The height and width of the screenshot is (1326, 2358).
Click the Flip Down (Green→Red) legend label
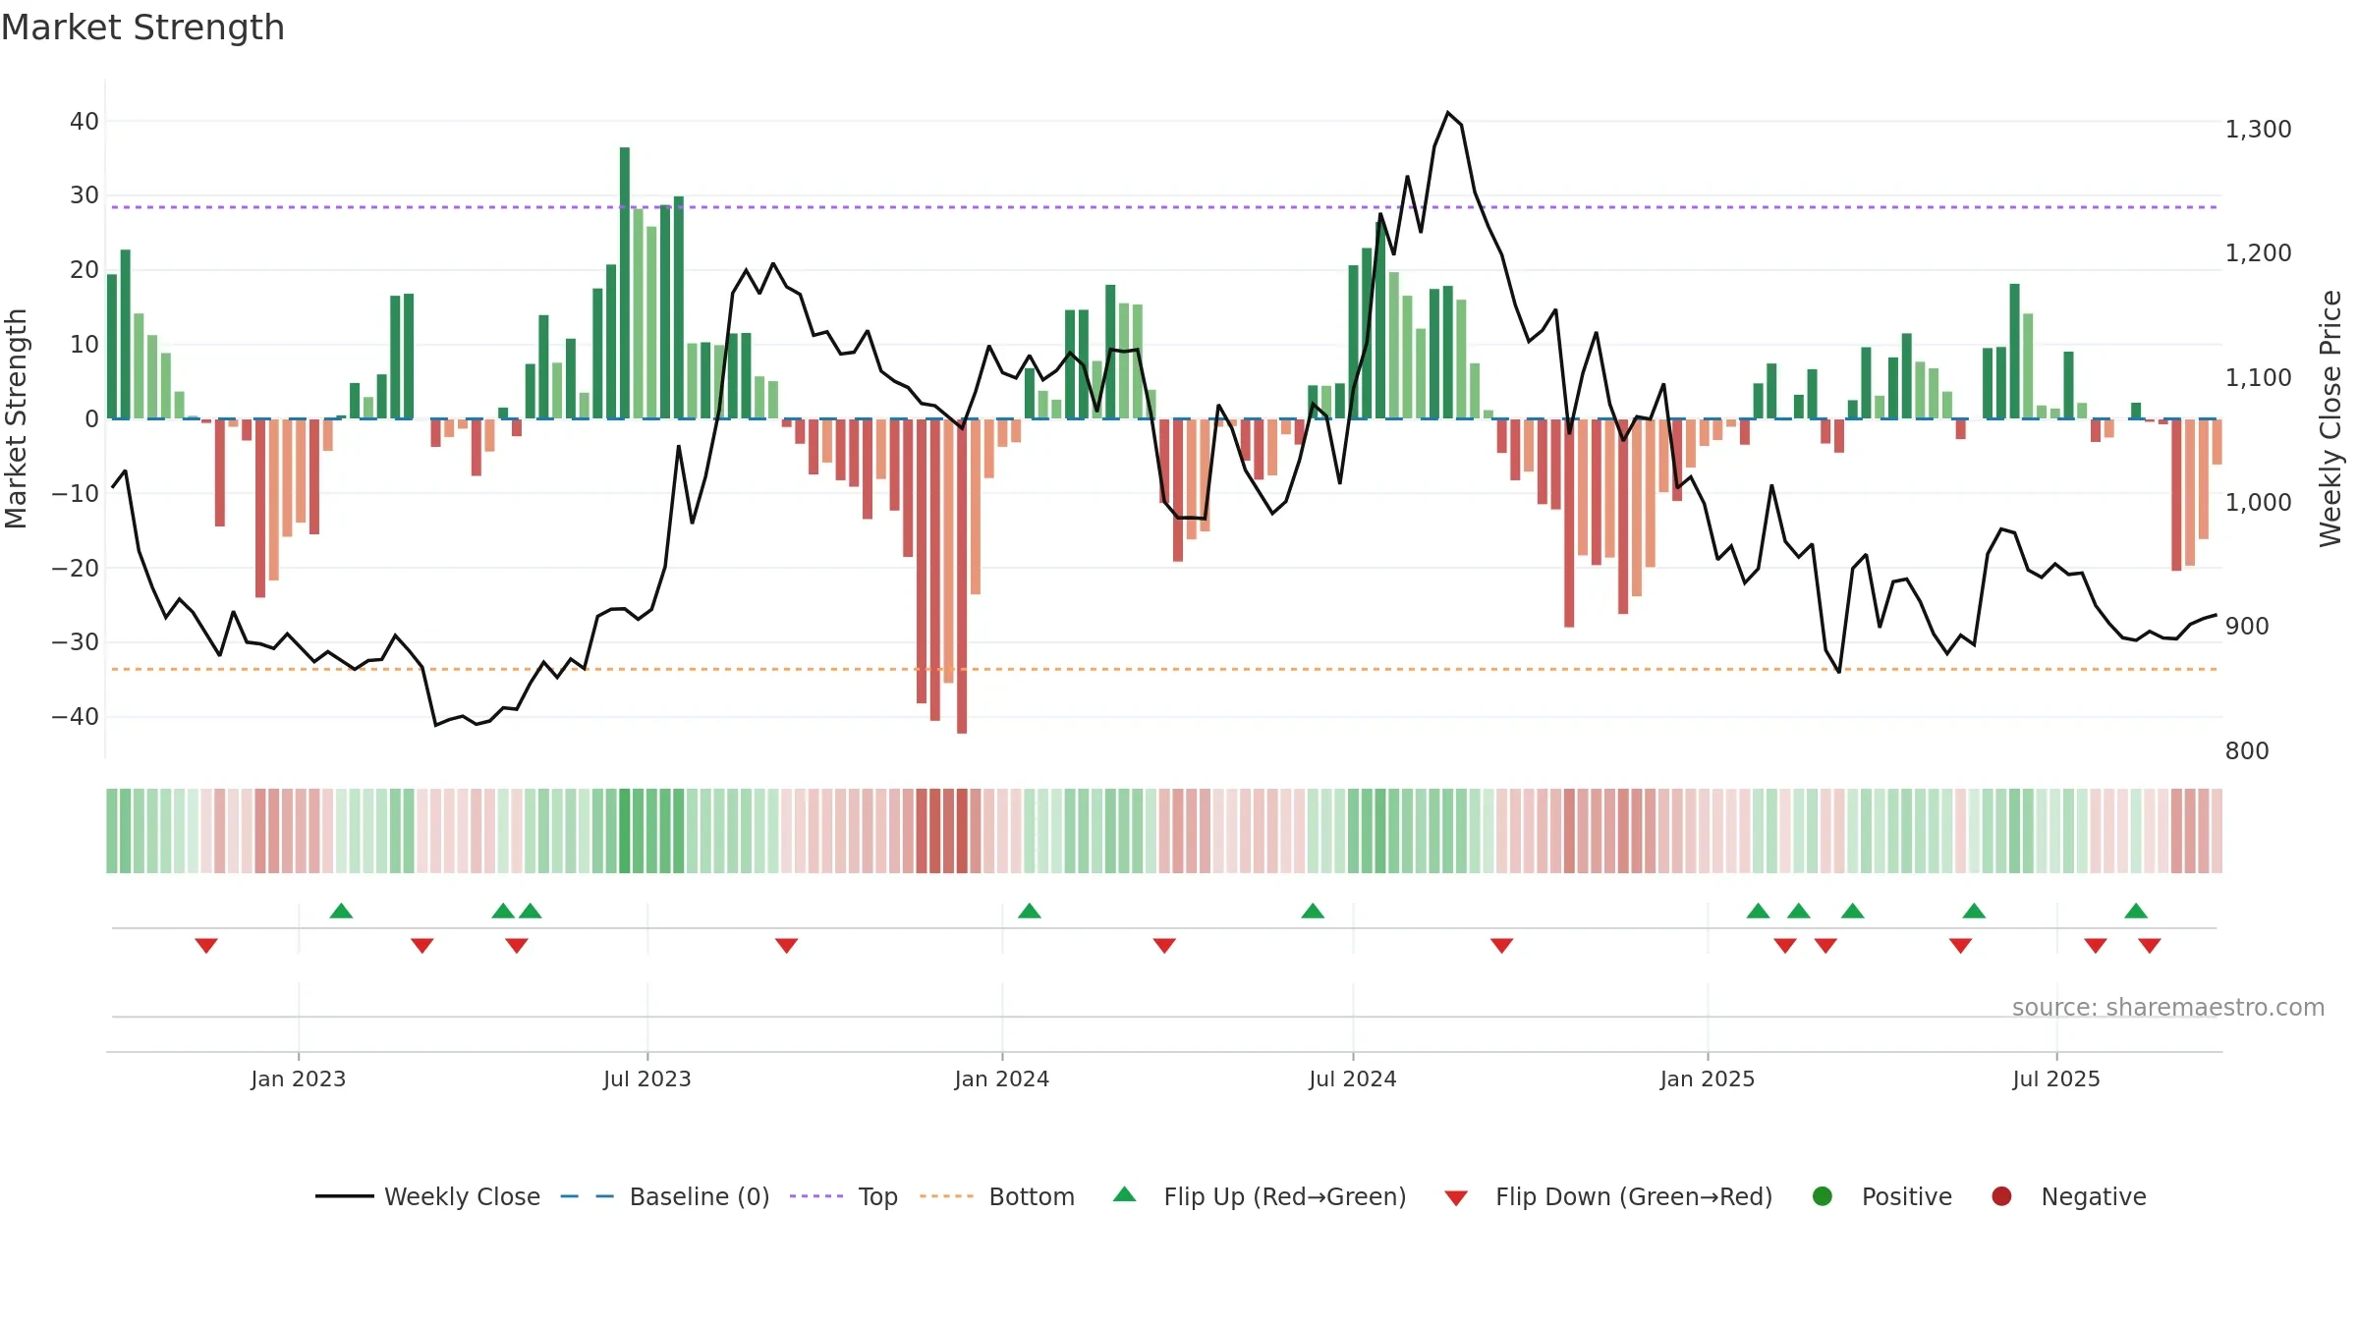point(1634,1196)
